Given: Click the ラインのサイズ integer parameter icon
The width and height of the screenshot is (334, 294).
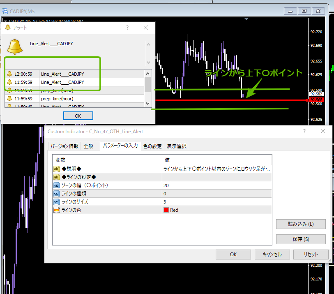Looking at the screenshot, I should [56, 201].
